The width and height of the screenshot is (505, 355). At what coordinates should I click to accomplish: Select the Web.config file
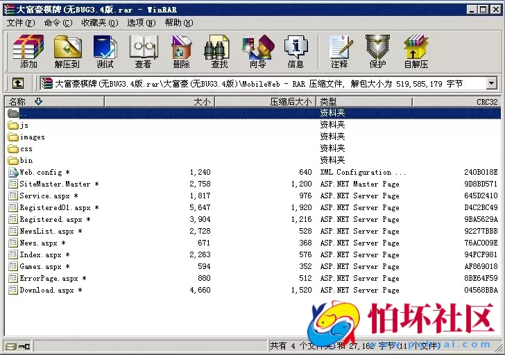(40, 172)
